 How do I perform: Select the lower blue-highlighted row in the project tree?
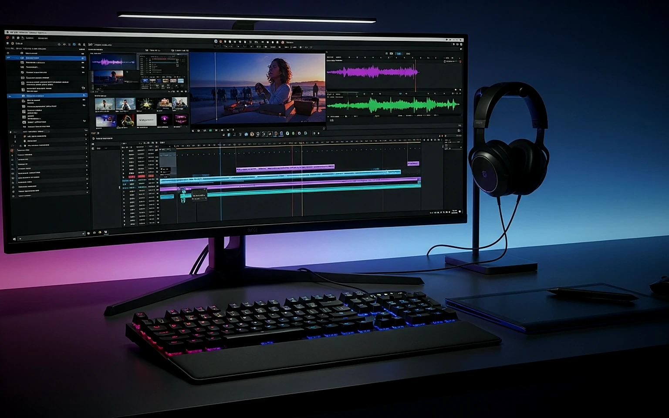47,95
